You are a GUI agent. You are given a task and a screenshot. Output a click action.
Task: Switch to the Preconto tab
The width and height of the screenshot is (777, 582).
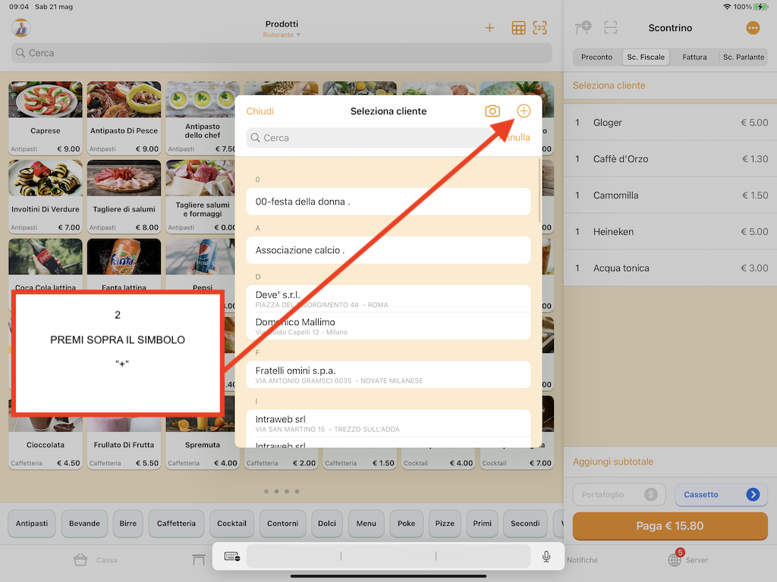pyautogui.click(x=596, y=57)
